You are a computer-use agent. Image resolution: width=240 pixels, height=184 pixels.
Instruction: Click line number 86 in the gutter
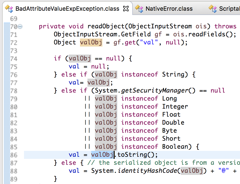[14, 155]
